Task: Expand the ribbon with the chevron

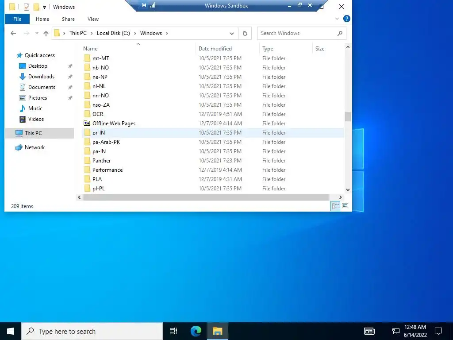Action: [x=337, y=19]
